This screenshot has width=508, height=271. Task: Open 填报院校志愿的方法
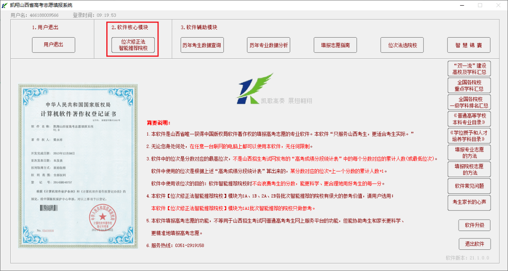click(x=469, y=169)
